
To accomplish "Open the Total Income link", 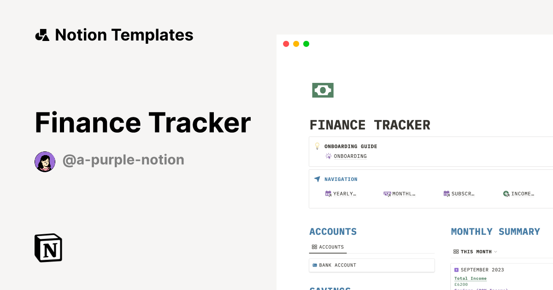I will pyautogui.click(x=471, y=278).
